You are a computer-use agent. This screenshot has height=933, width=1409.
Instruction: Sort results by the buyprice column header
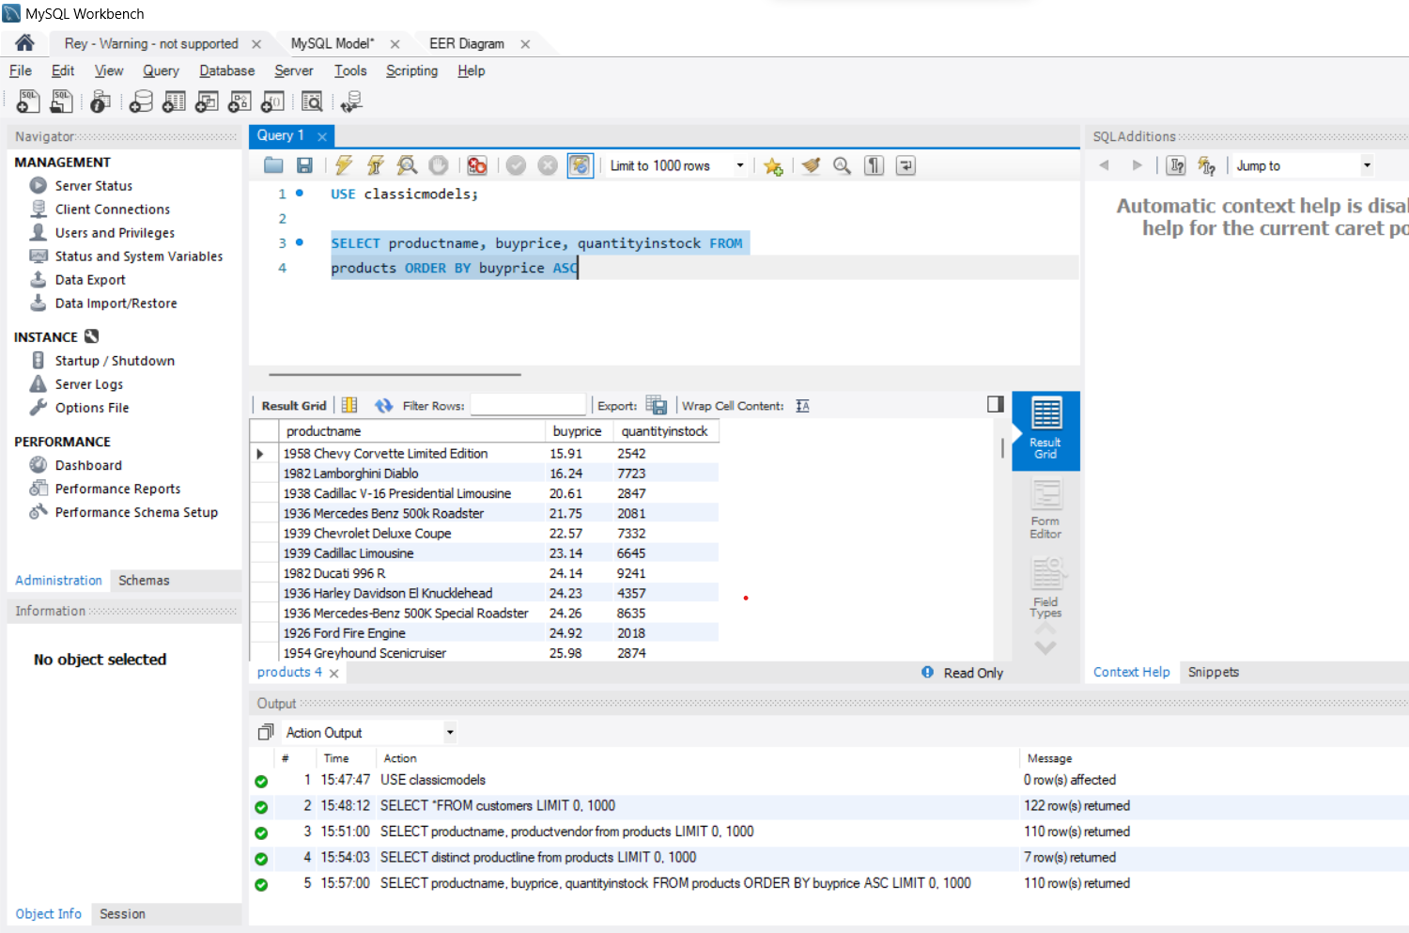point(578,431)
